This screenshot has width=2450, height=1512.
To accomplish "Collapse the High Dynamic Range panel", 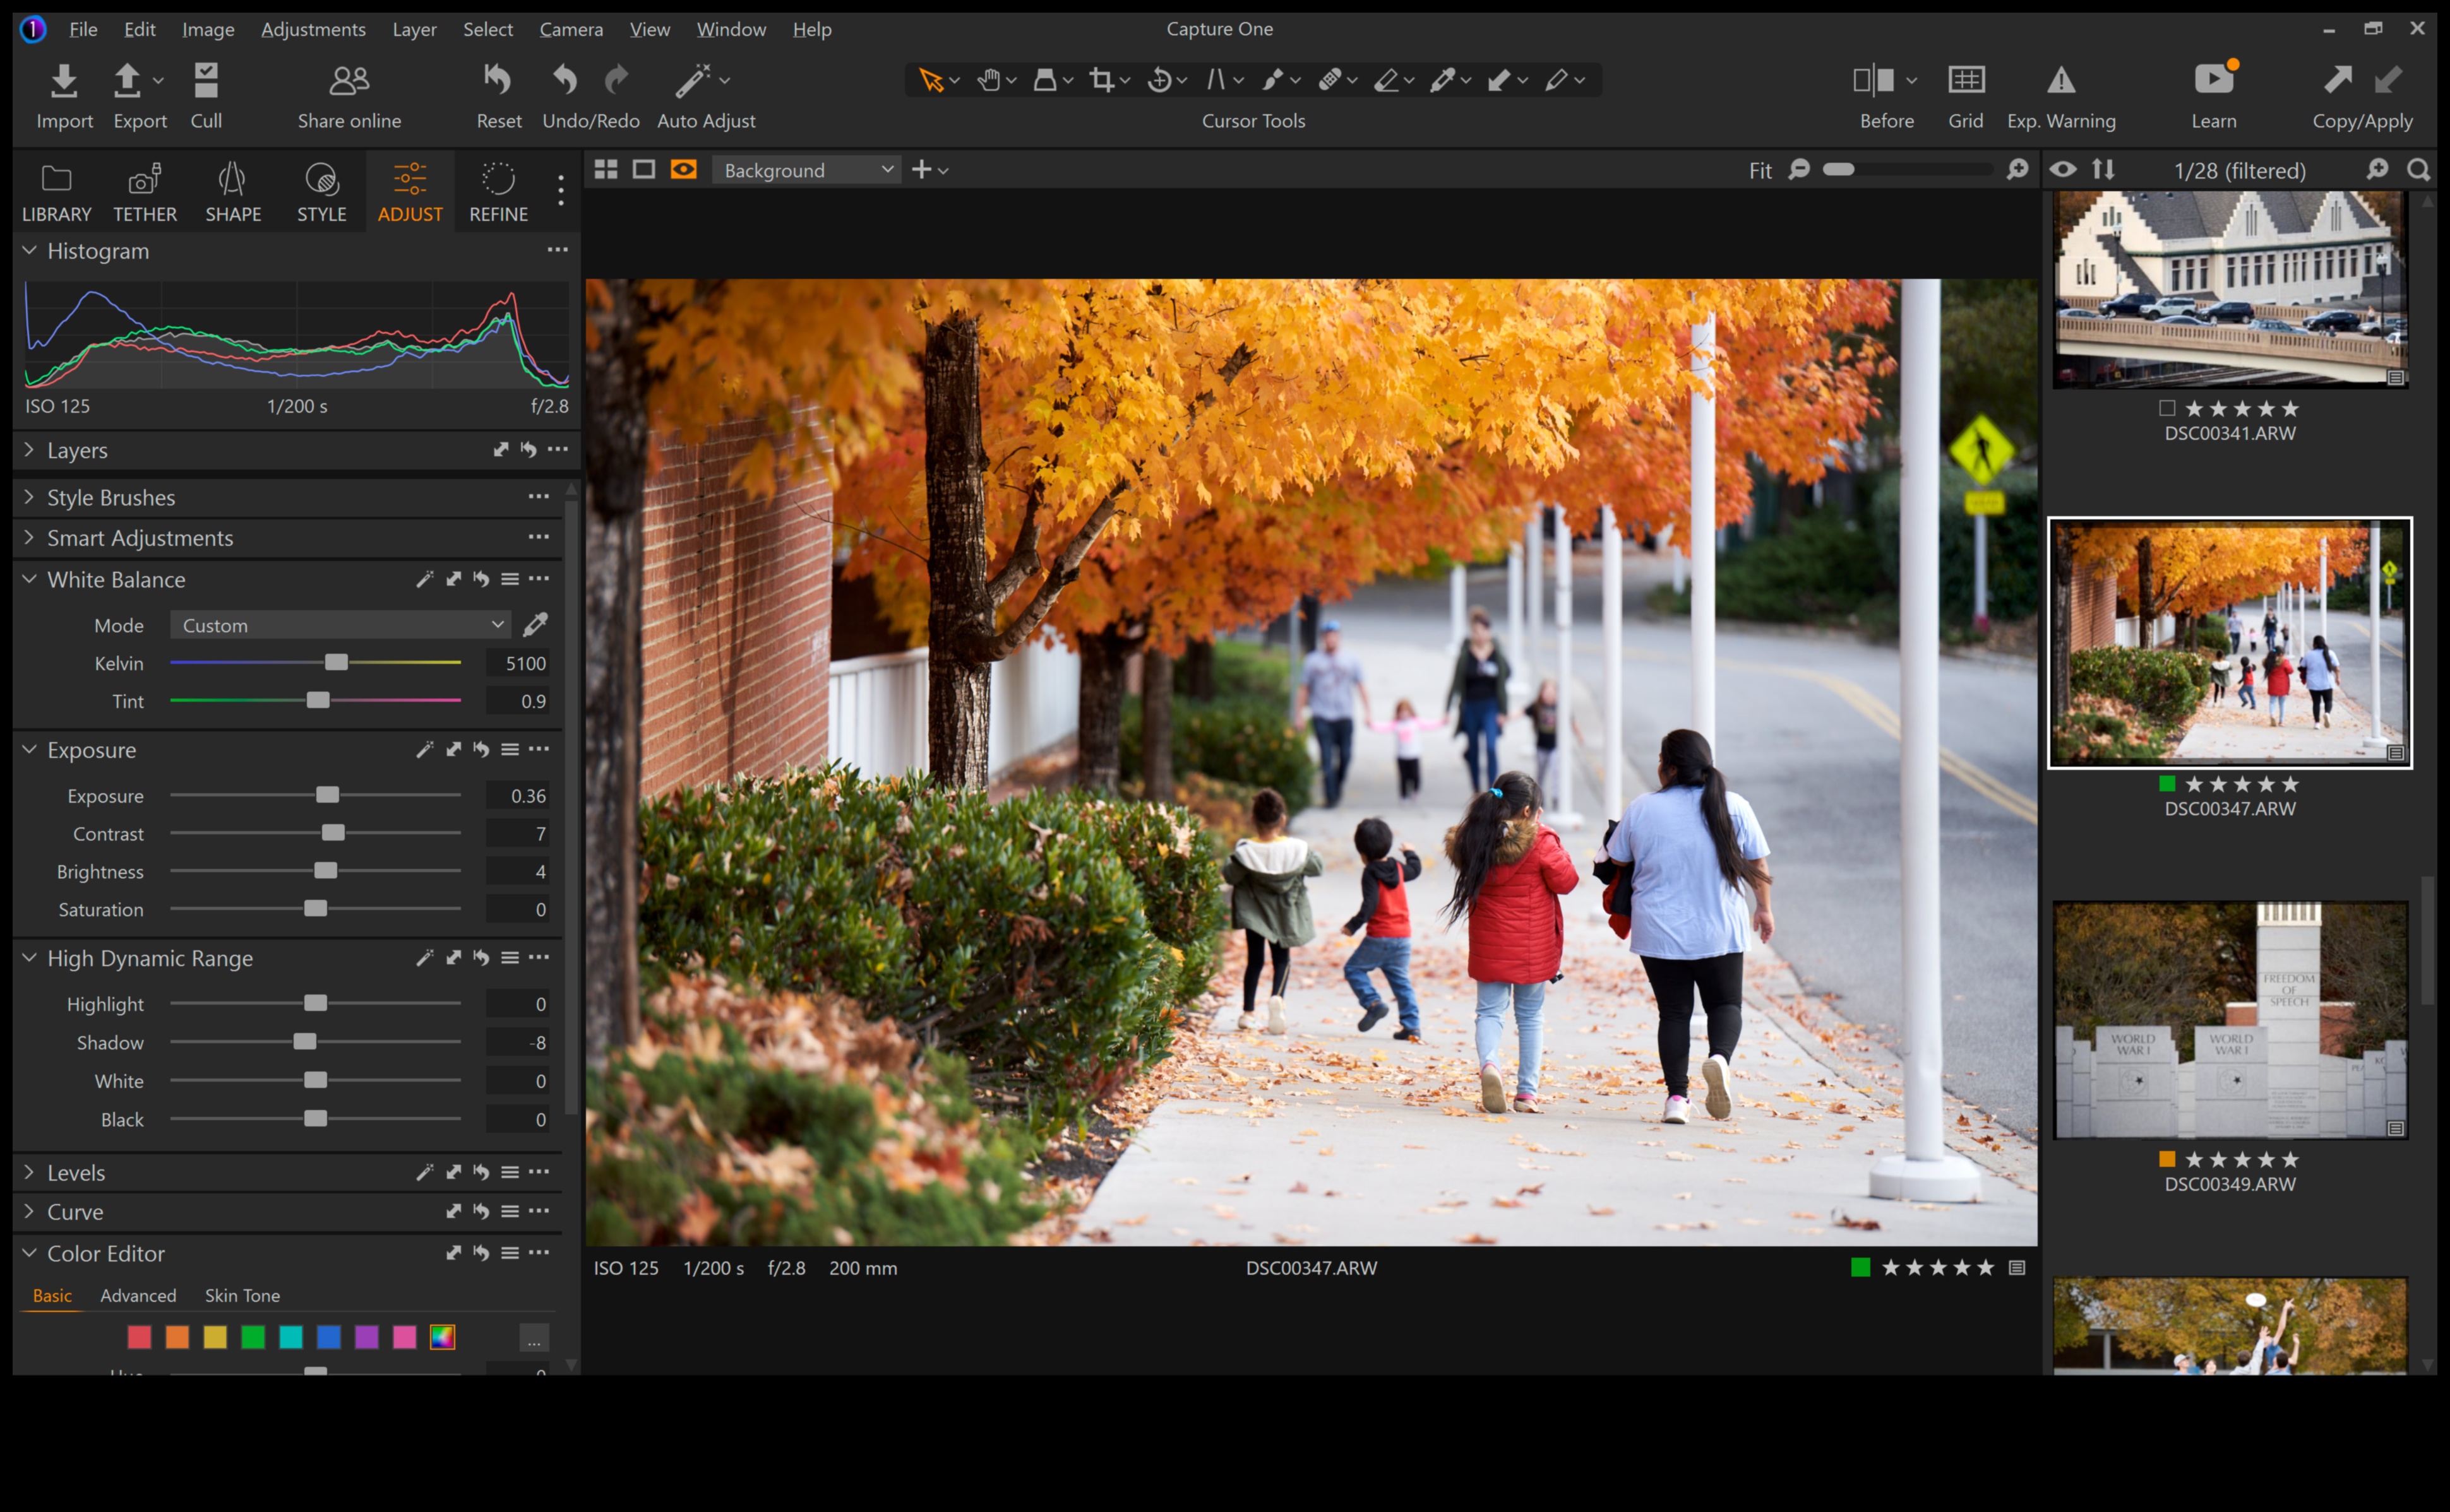I will coord(30,958).
